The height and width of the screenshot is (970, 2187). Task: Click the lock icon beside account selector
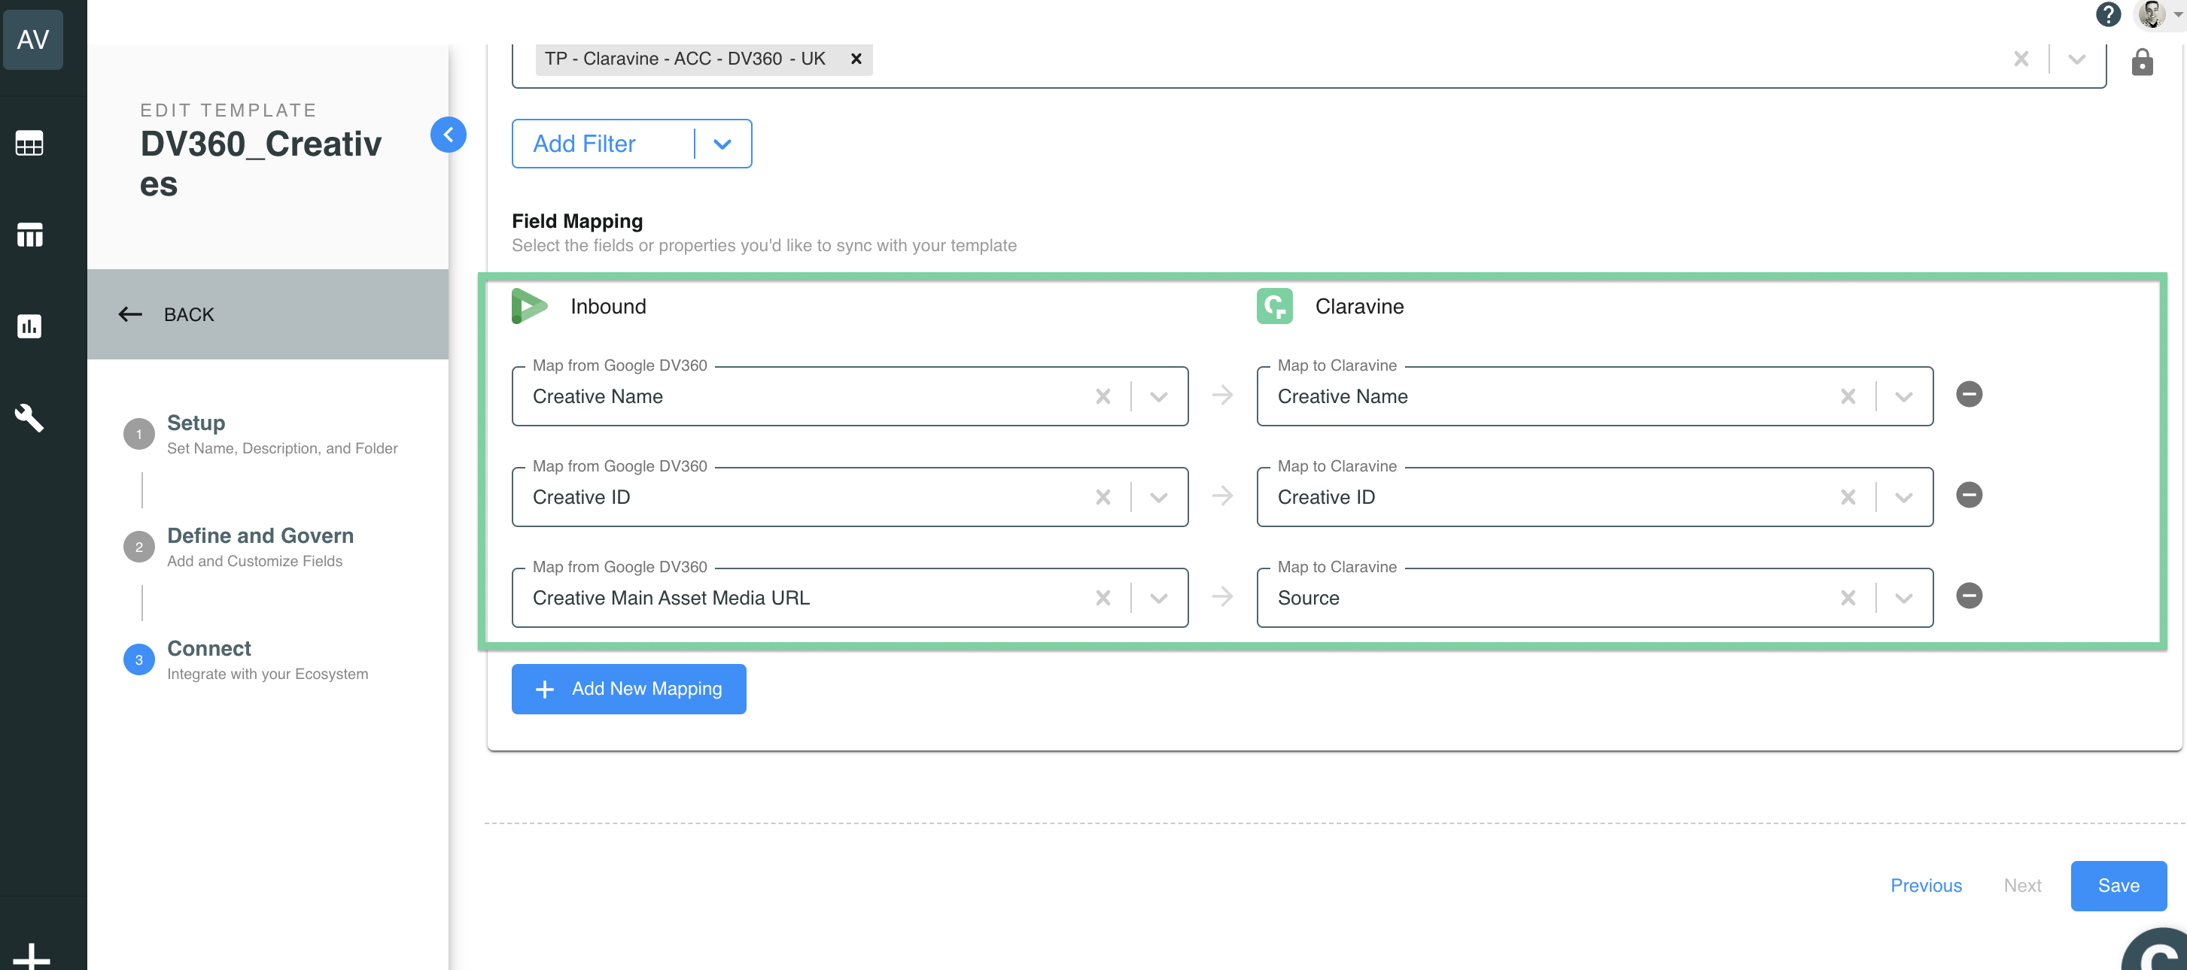pyautogui.click(x=2142, y=61)
